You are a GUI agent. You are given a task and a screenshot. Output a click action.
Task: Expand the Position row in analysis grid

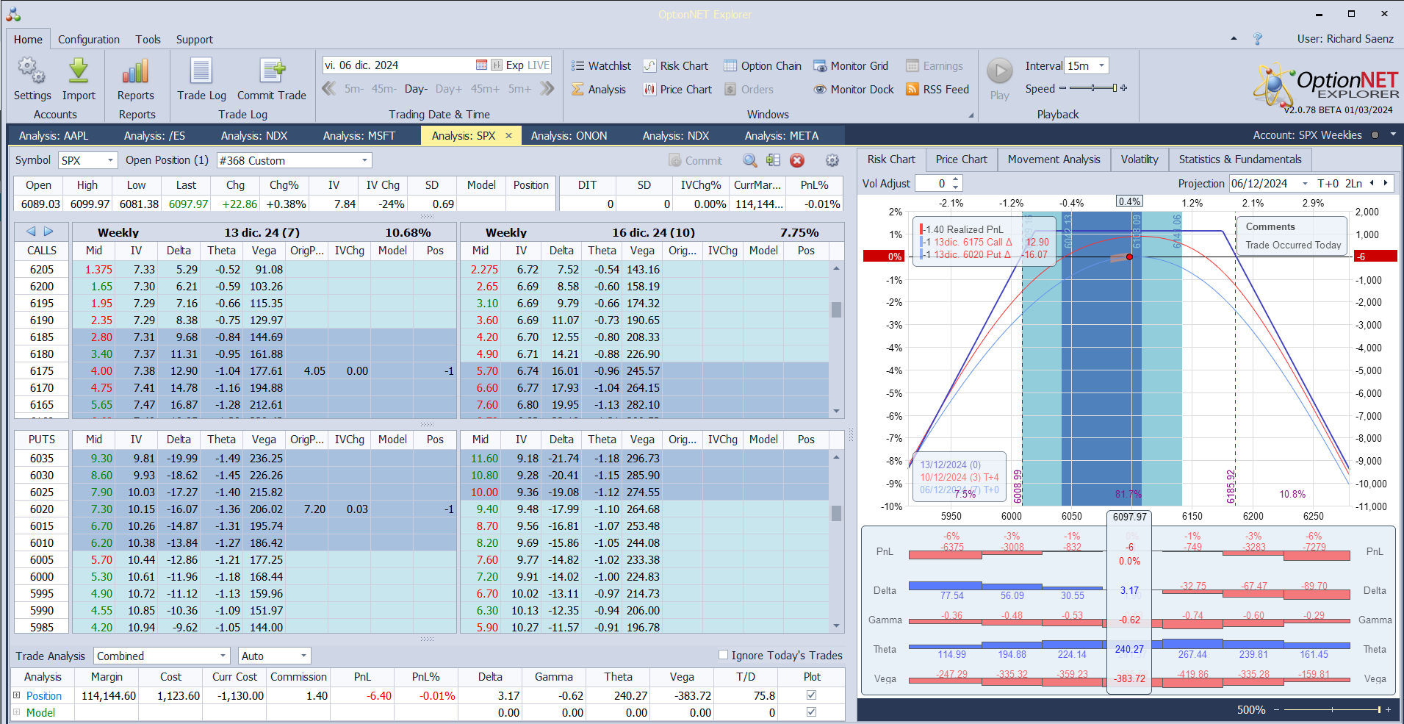click(x=17, y=695)
